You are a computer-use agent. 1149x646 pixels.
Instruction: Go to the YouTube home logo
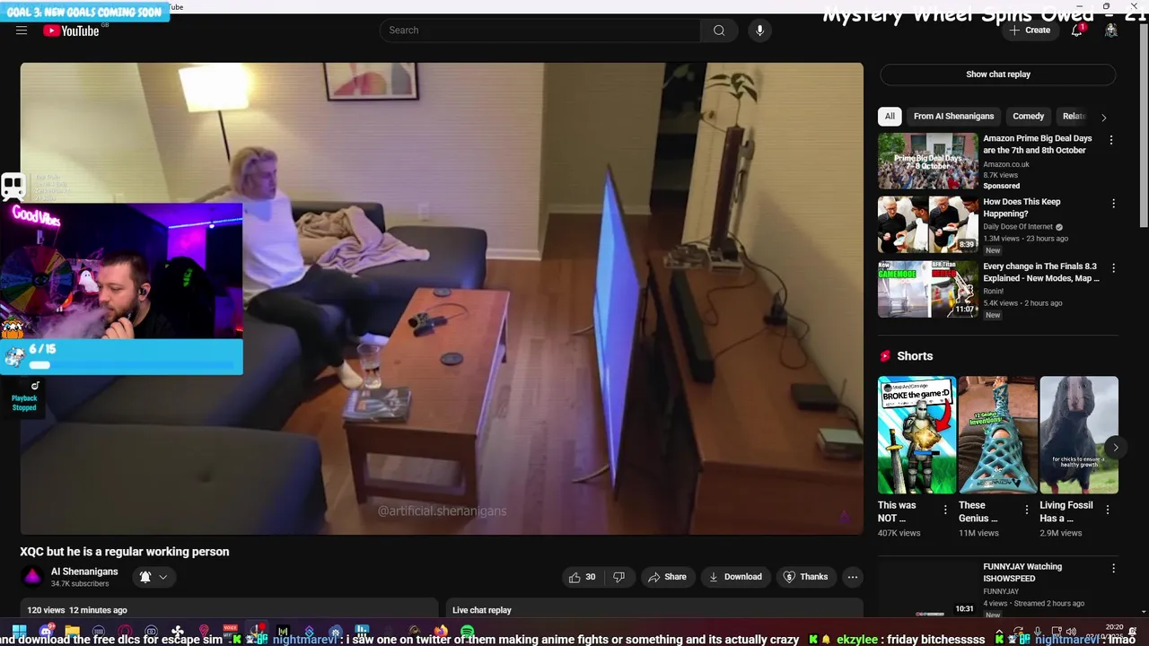71,31
